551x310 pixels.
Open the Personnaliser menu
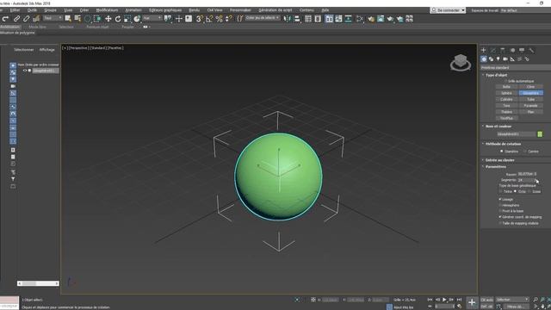[x=240, y=10]
